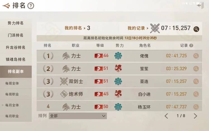Open the 门派排名 tab
This screenshot has height=131, width=209.
tap(16, 35)
